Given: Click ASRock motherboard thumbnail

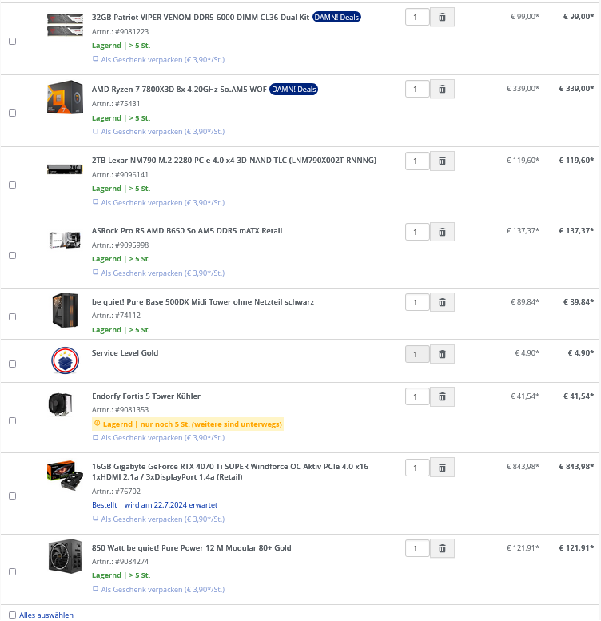Looking at the screenshot, I should point(65,240).
